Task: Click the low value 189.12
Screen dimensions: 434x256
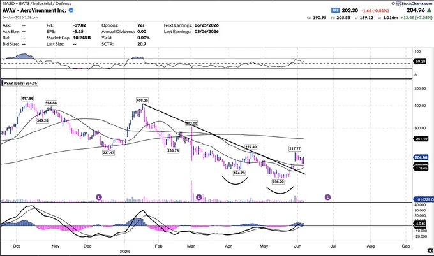Action: (366, 17)
